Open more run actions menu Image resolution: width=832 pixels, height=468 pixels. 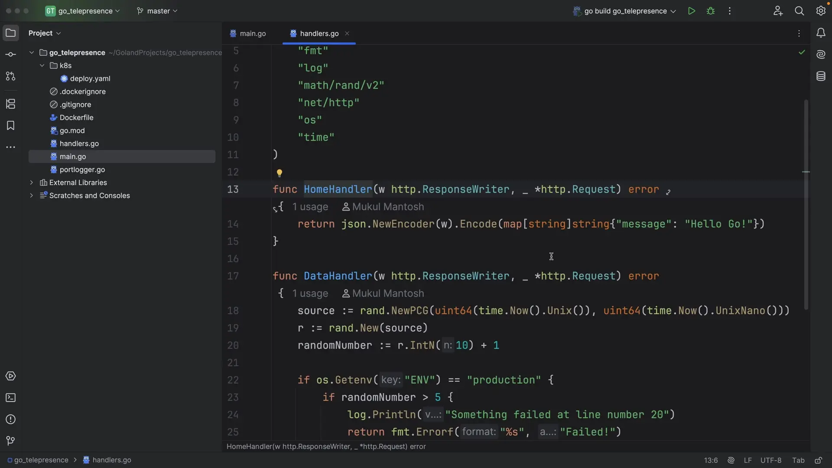pos(730,11)
